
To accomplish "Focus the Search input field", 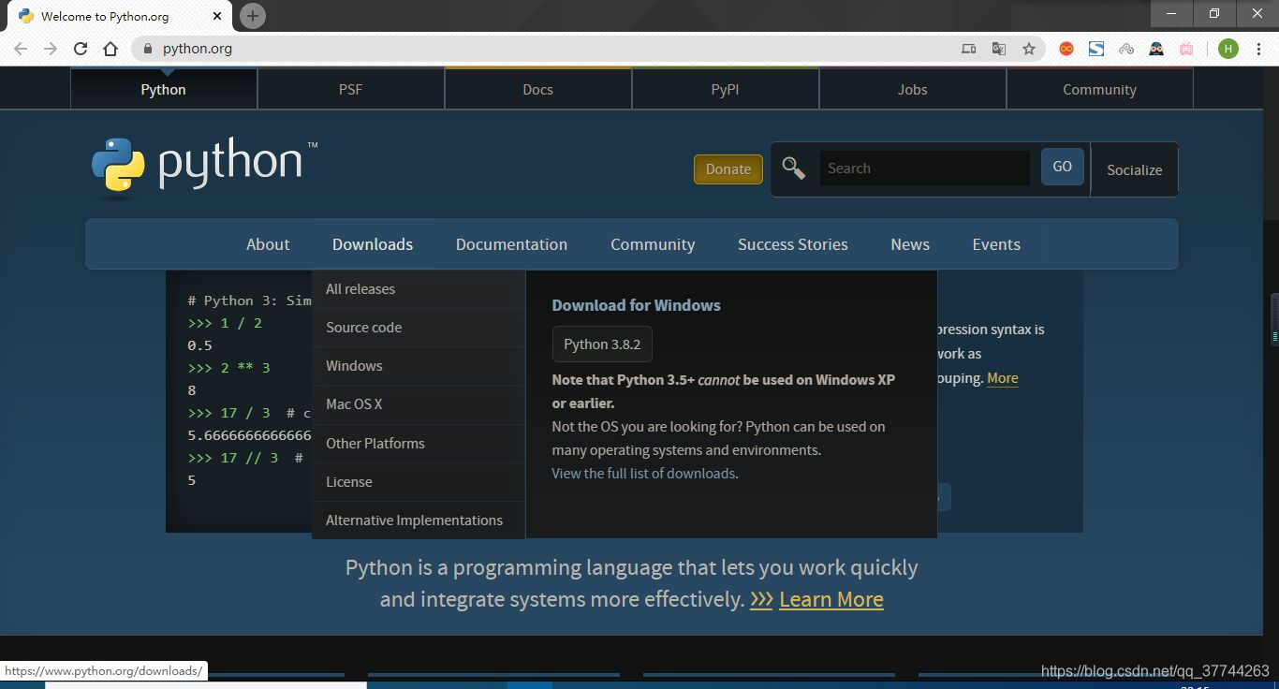I will (x=925, y=169).
